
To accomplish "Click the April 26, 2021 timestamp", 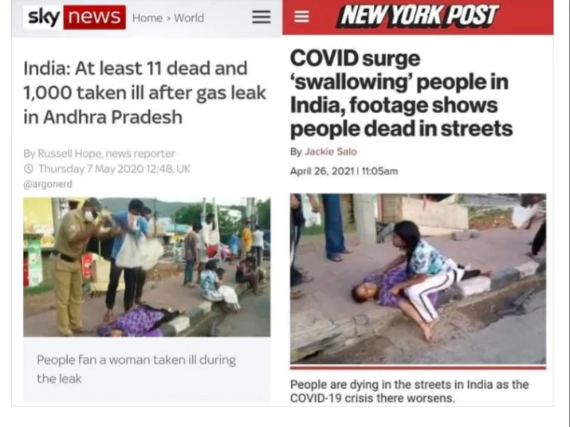I will click(x=344, y=171).
